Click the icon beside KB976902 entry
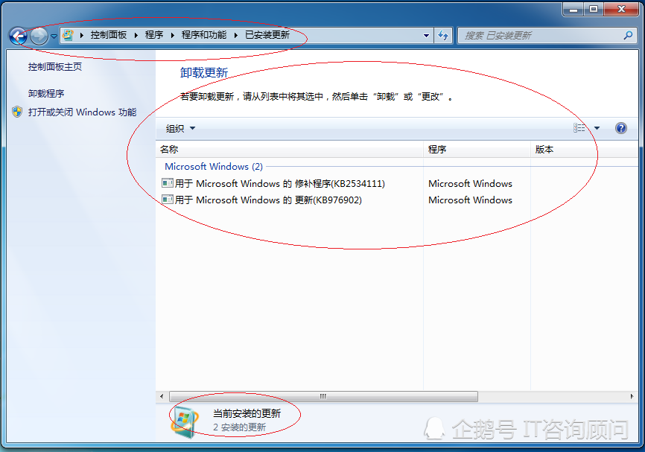This screenshot has height=452, width=645. pyautogui.click(x=168, y=200)
